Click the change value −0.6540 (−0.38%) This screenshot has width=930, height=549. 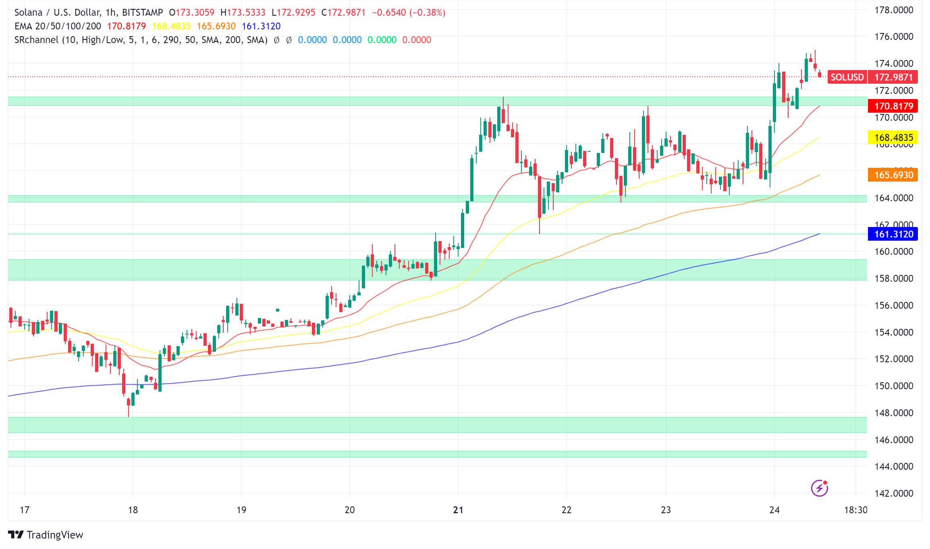(409, 12)
